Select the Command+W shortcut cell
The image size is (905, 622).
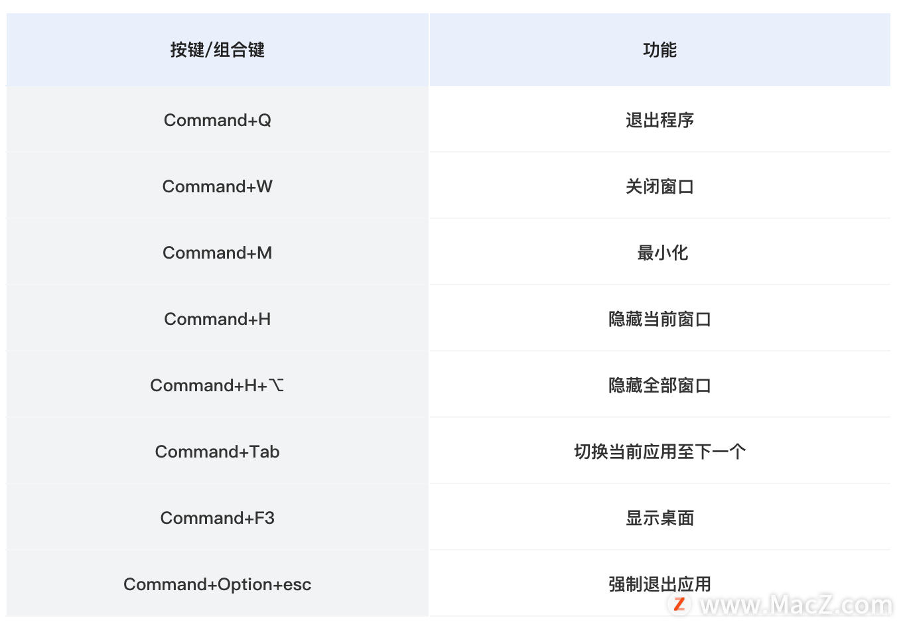(x=218, y=186)
